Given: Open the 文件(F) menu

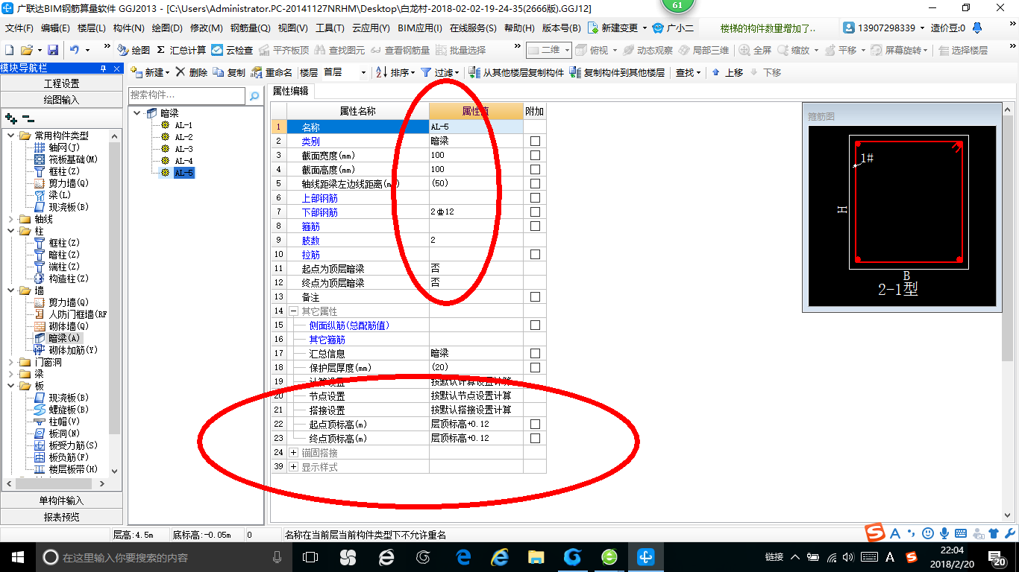Looking at the screenshot, I should point(19,28).
